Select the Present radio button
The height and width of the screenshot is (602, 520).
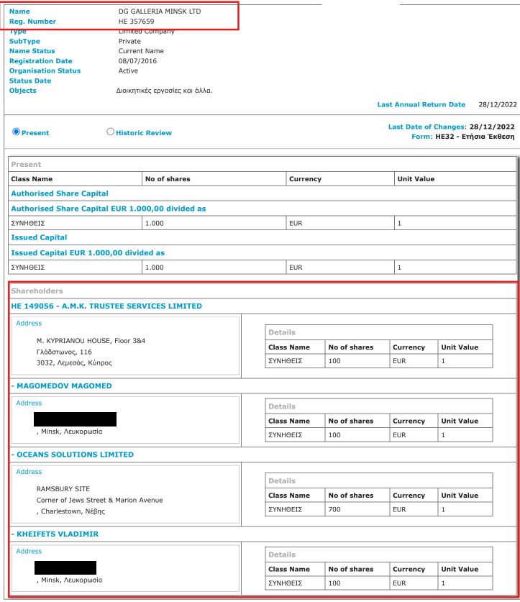tap(17, 132)
